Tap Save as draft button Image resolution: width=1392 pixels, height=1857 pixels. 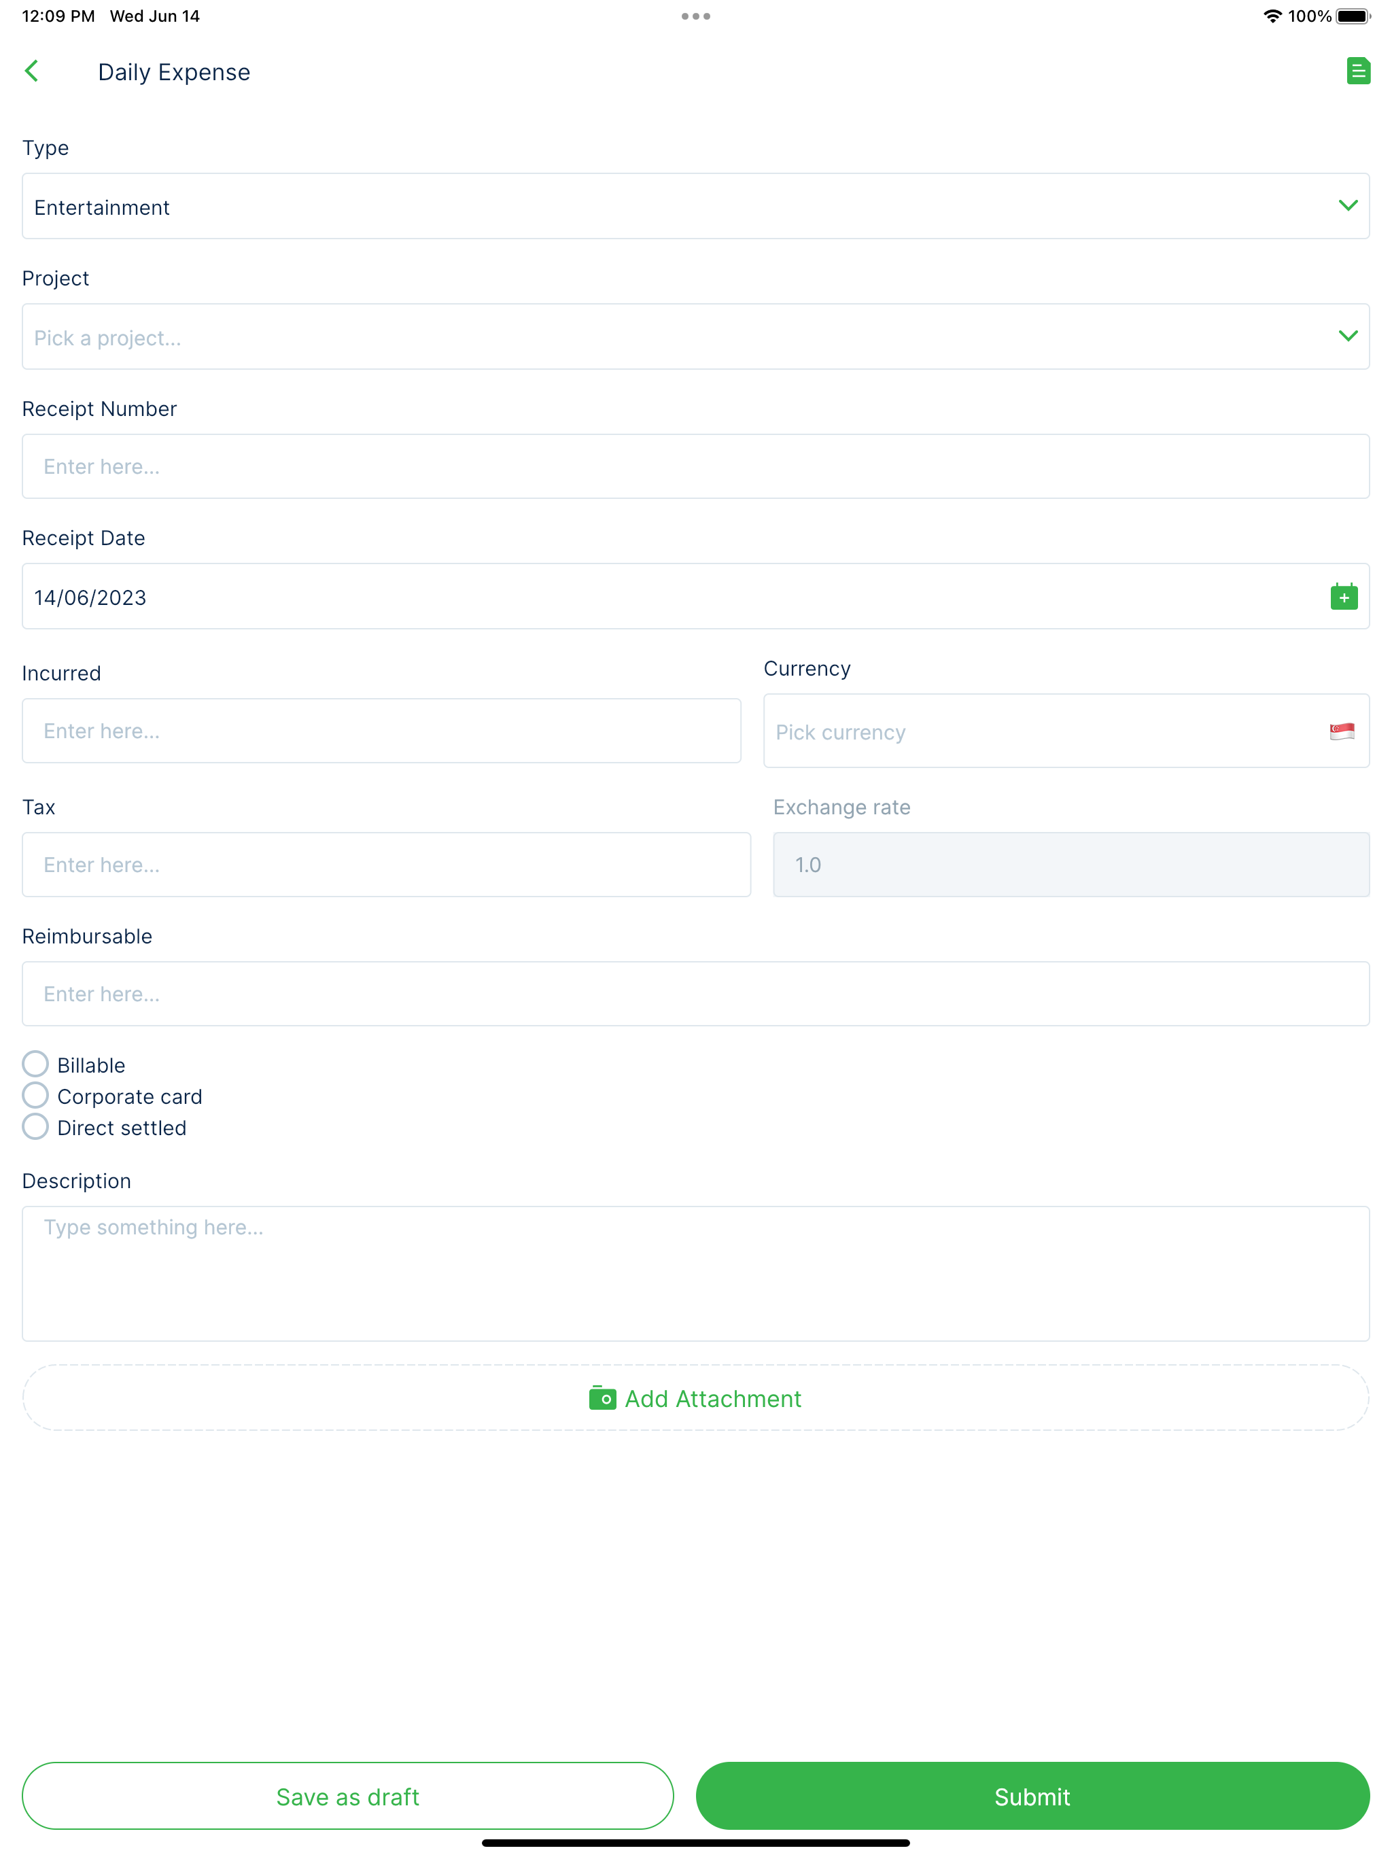[x=347, y=1796]
